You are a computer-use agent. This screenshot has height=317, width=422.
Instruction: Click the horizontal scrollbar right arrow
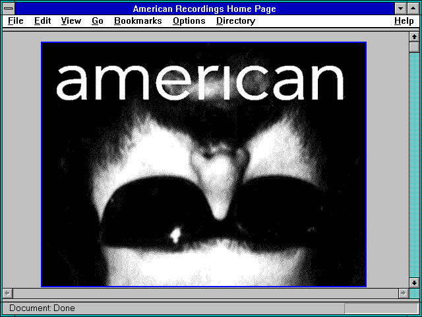coord(403,293)
